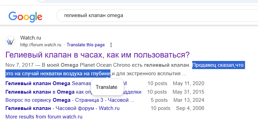The image size is (258, 129).
Task: Open sitelink Гелиевый клапан Omega Seamas...
Action: click(48, 83)
